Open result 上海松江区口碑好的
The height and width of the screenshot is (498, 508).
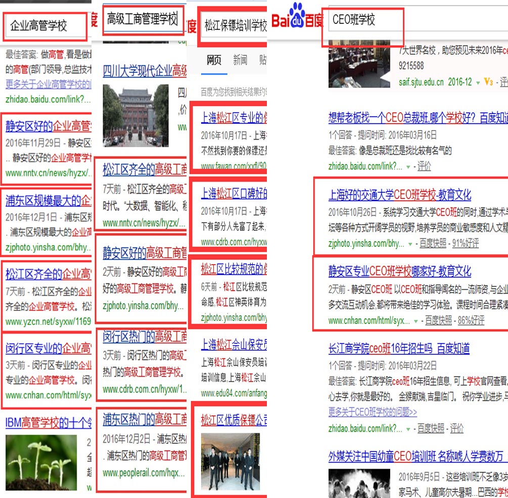point(234,193)
